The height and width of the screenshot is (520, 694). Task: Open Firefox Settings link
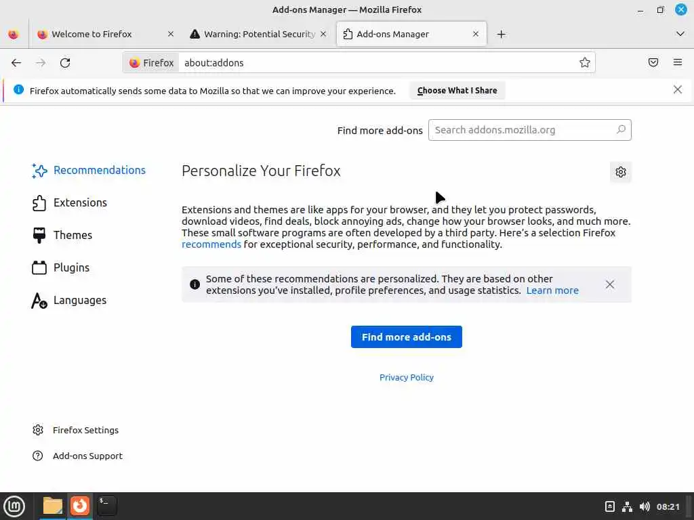coord(76,430)
